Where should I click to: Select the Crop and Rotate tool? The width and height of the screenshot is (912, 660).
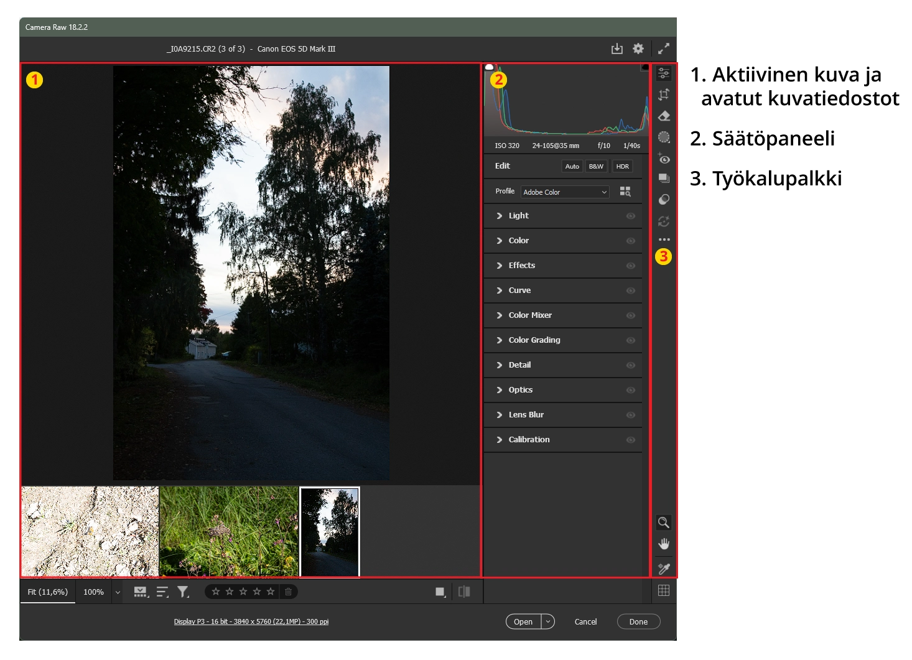pyautogui.click(x=664, y=95)
